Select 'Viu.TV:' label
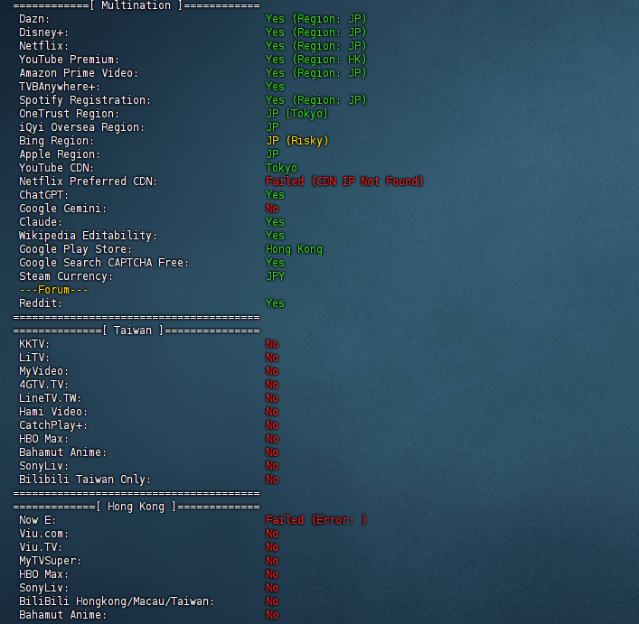Screen dimensions: 639x624 click(41, 547)
